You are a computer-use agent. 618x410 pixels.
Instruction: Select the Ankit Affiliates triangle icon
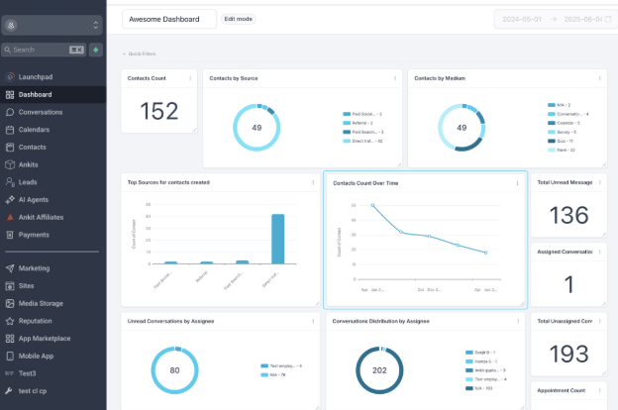click(10, 217)
